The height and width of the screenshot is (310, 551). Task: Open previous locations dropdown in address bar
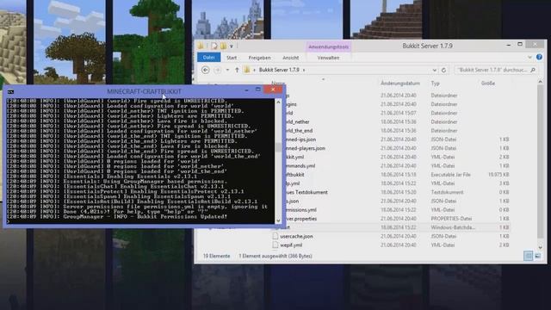435,70
